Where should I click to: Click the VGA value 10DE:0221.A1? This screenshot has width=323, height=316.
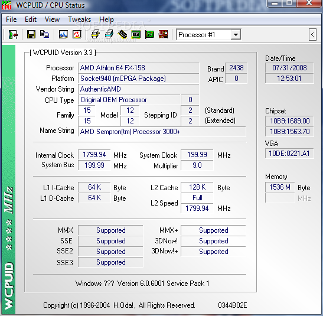[289, 154]
